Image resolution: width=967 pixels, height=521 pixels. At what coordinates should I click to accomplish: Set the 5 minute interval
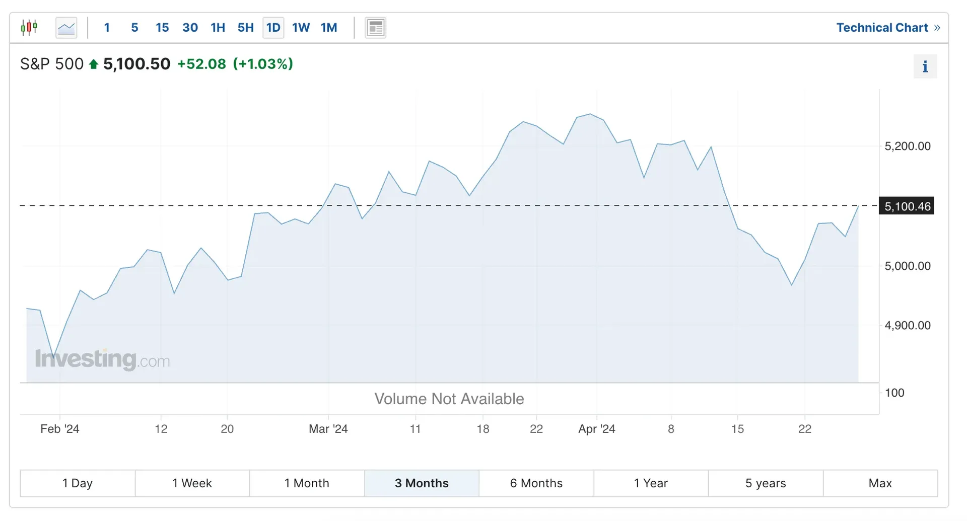click(x=134, y=28)
